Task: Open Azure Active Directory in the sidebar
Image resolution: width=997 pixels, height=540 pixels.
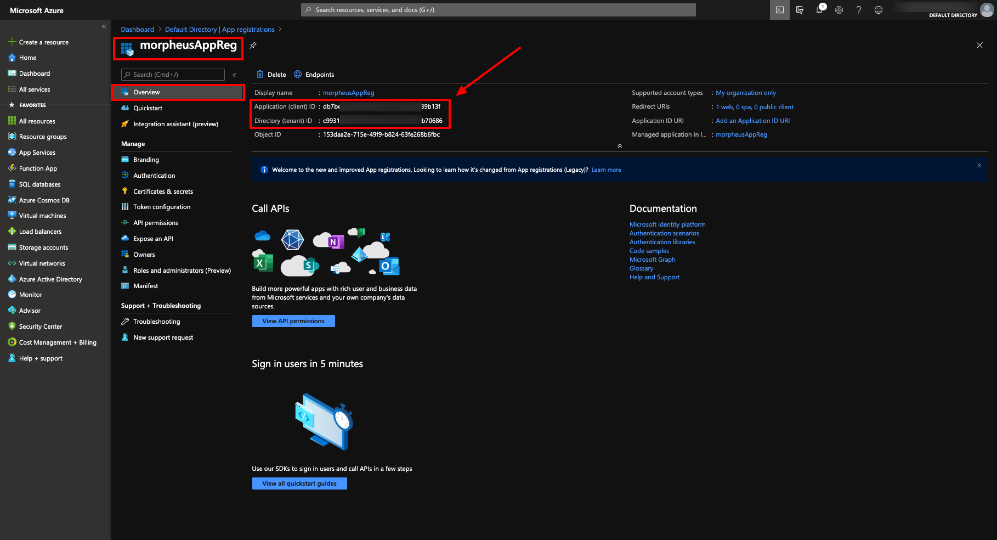Action: 51,279
